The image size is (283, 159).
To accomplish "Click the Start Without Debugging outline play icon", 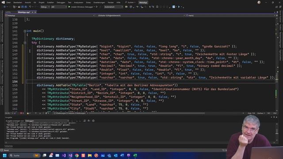I will click(97, 7).
